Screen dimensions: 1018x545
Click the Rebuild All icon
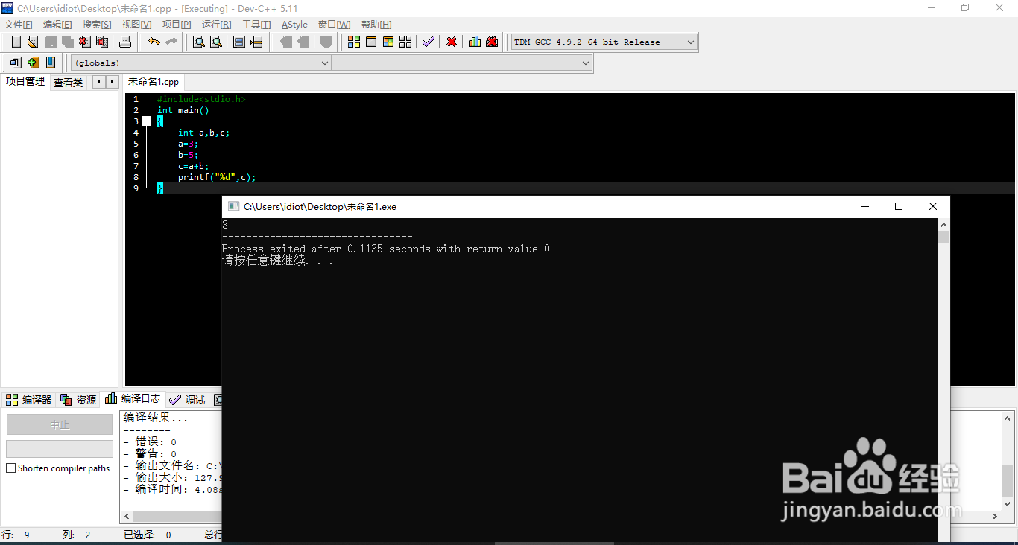(x=405, y=42)
